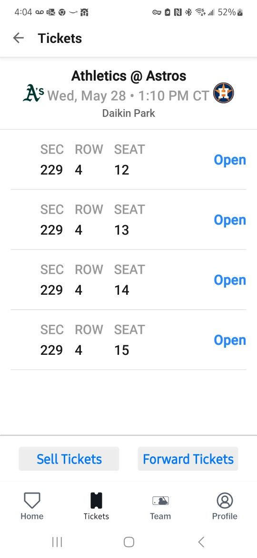The image size is (257, 558).
Task: Open ticket for seat 14
Action: coord(230,280)
